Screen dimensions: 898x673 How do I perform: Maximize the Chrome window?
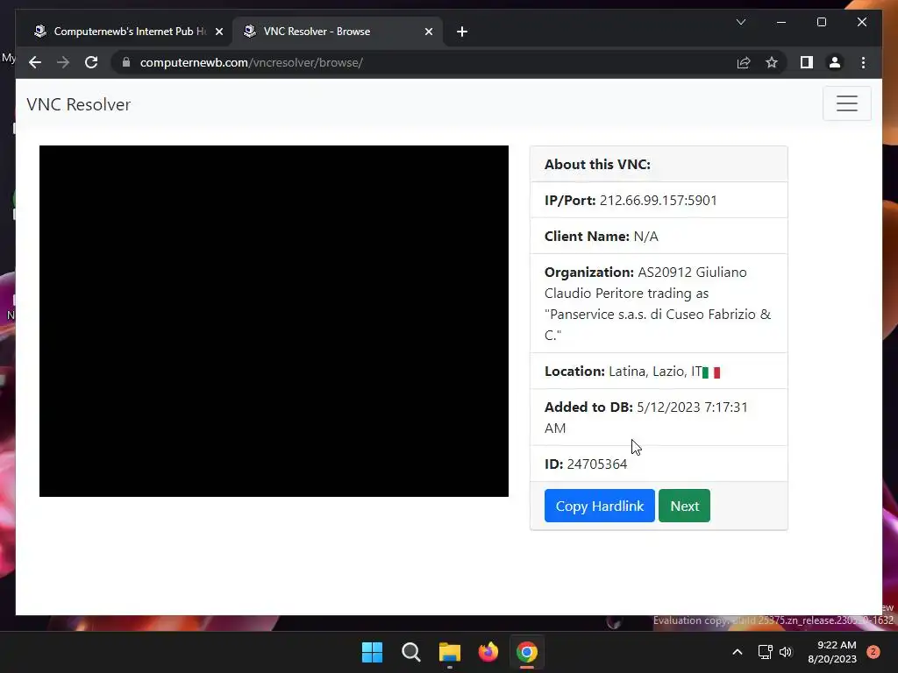pos(821,22)
